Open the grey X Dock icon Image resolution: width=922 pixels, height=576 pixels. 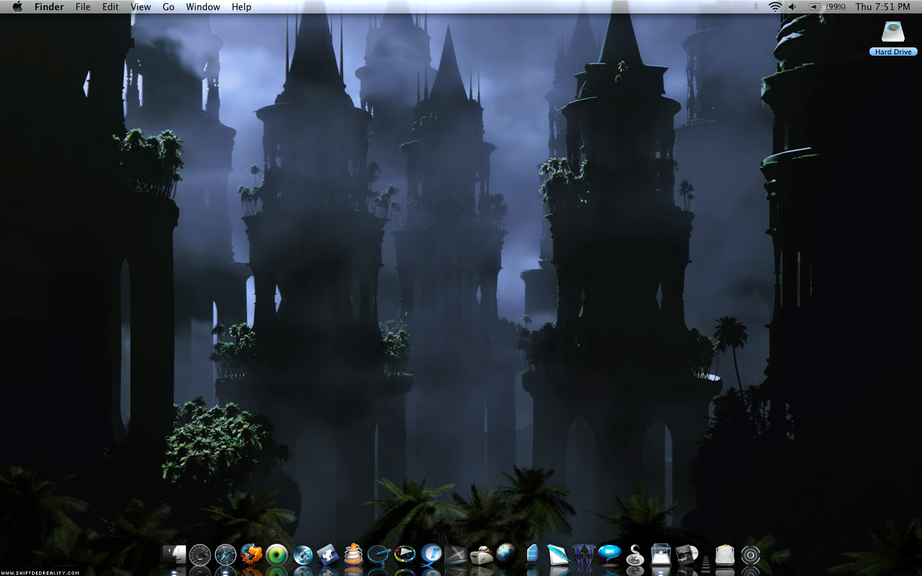pos(456,554)
